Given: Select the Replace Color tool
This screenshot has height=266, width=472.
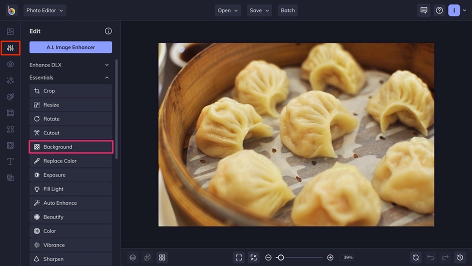Looking at the screenshot, I should pyautogui.click(x=70, y=161).
